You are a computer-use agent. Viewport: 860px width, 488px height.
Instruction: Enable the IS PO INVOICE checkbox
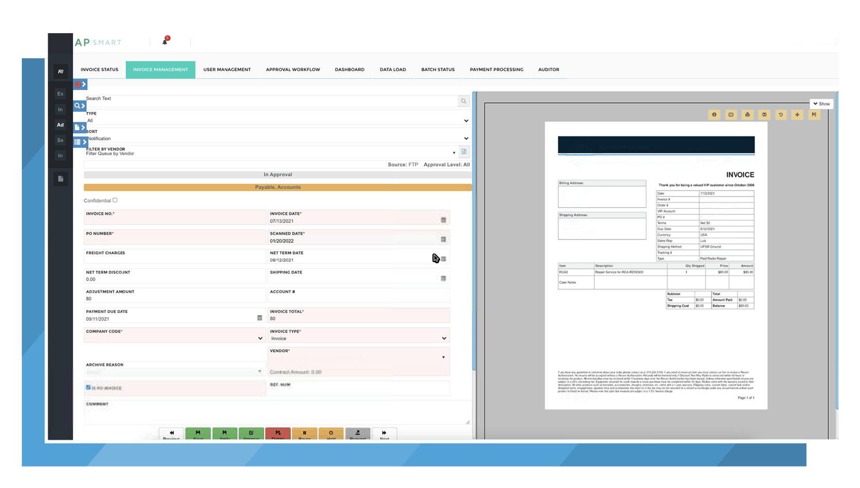pyautogui.click(x=88, y=388)
